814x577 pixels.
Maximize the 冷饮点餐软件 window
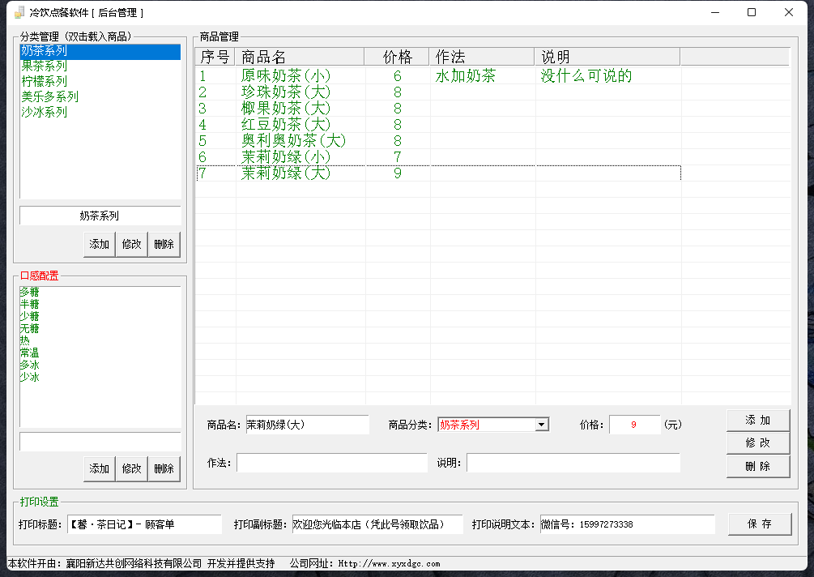pyautogui.click(x=751, y=12)
